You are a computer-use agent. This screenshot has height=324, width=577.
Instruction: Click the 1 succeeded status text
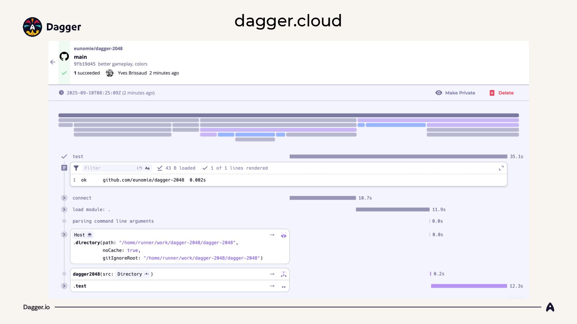pos(87,73)
